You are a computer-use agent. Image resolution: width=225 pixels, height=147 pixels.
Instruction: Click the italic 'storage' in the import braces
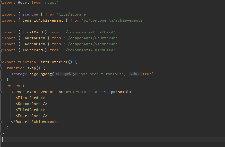pyautogui.click(x=30, y=14)
